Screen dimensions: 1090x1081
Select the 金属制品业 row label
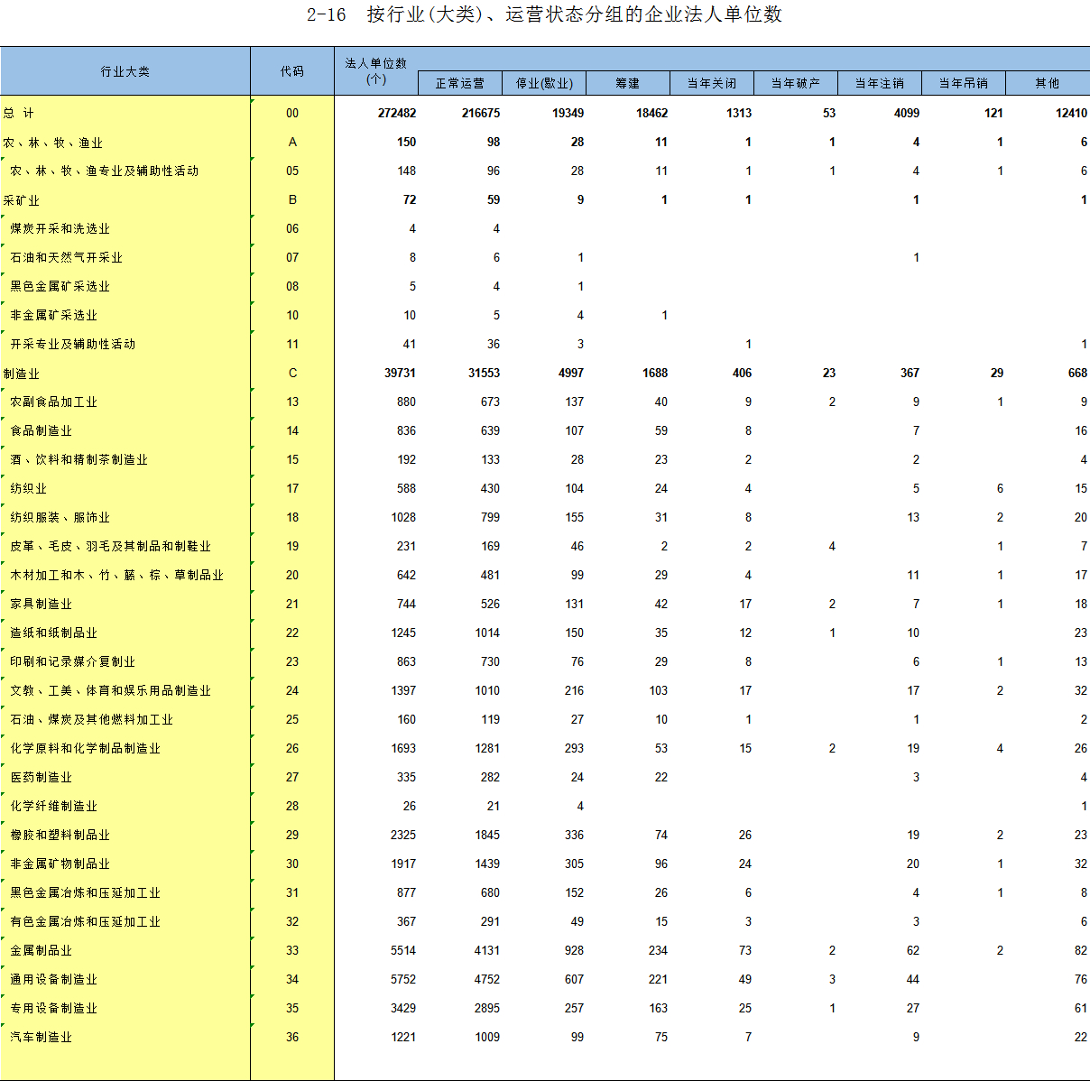pyautogui.click(x=42, y=950)
